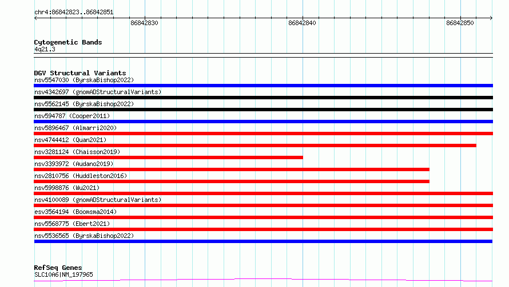
Task: Click the red bar for nsv5568775
Action: 263,229
